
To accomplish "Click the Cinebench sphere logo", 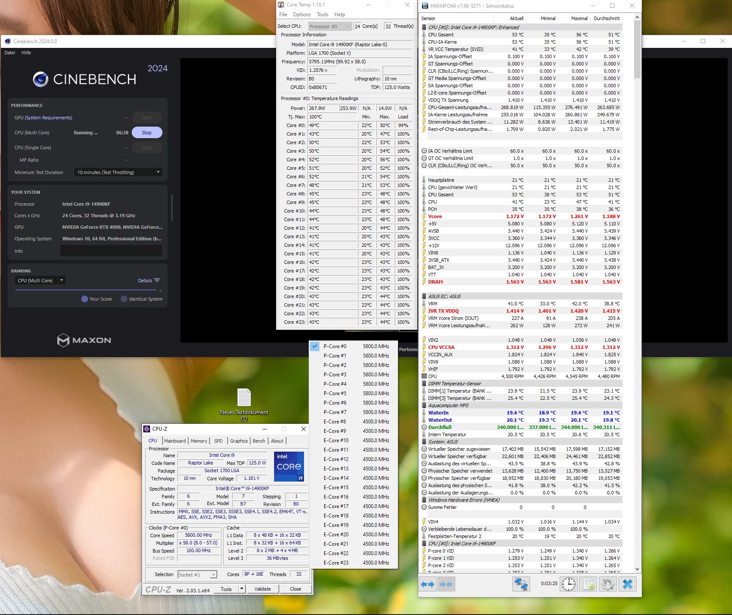I will (x=41, y=79).
